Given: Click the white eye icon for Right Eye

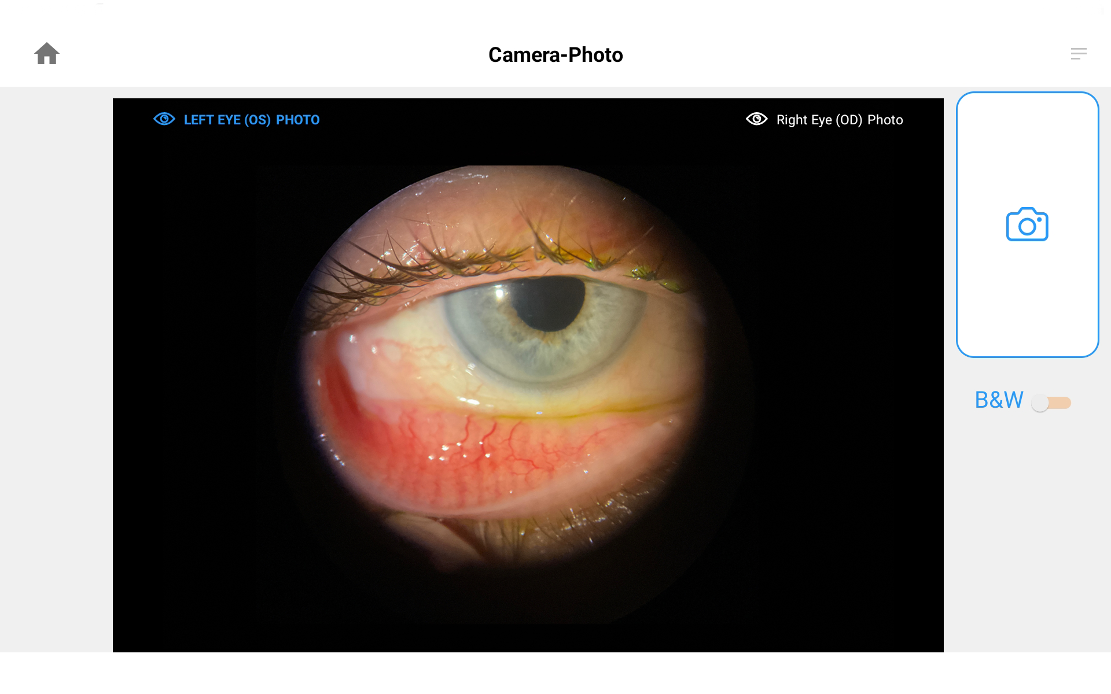Looking at the screenshot, I should (x=757, y=119).
